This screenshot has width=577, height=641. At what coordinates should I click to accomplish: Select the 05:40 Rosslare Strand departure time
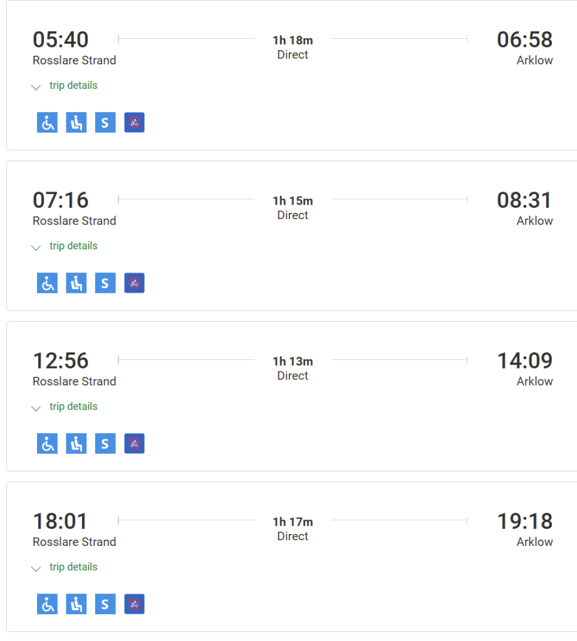pyautogui.click(x=61, y=40)
